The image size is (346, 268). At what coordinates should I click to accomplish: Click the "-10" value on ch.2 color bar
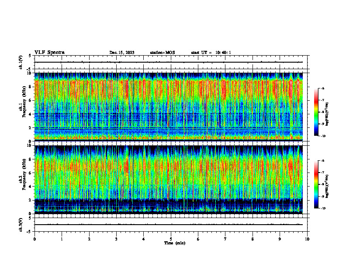click(x=323, y=208)
